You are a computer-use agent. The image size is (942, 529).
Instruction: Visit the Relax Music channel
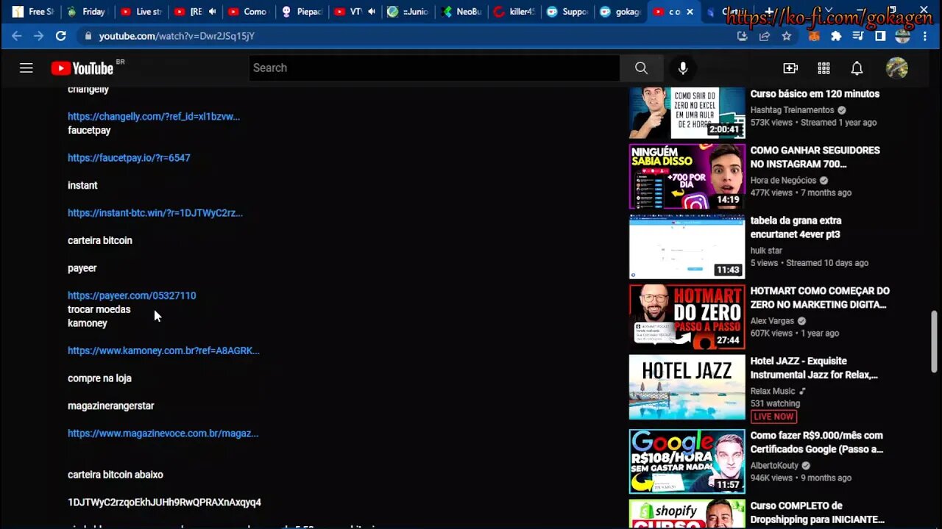pos(773,392)
